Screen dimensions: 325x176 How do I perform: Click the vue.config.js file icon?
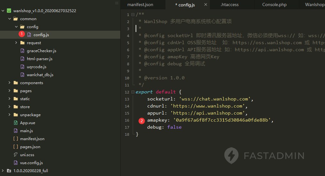[x=16, y=163]
